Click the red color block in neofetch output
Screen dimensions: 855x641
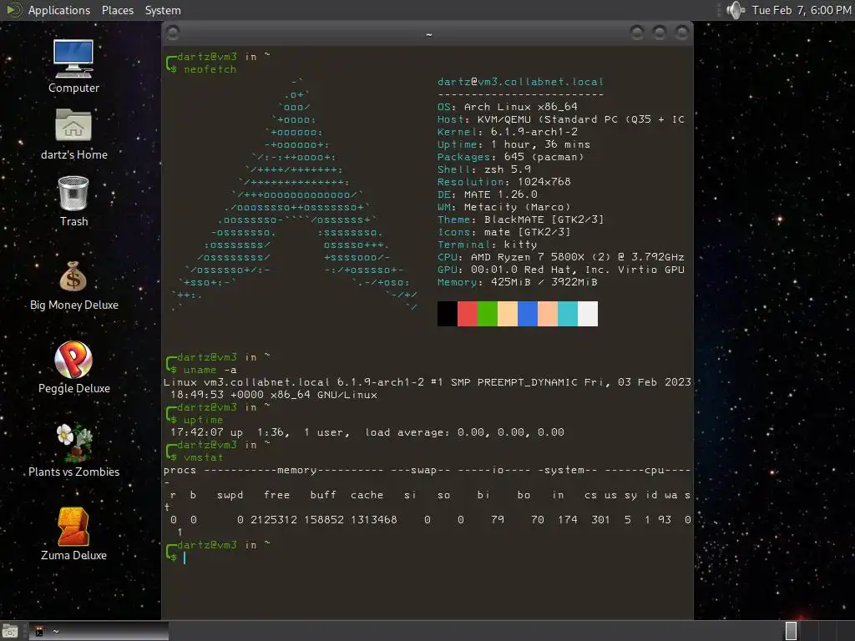click(x=468, y=314)
